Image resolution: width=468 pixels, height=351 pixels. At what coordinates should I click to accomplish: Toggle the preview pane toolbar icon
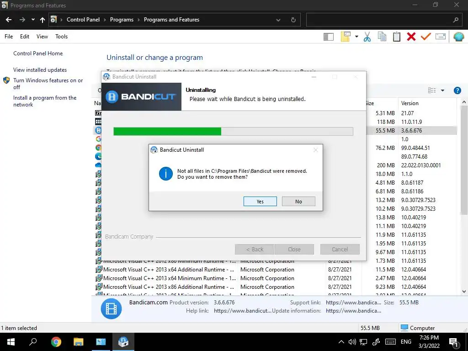point(328,37)
